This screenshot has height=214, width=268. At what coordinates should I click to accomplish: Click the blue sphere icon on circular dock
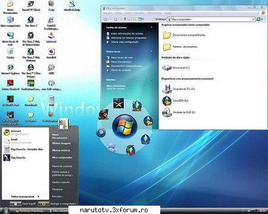pos(101,133)
